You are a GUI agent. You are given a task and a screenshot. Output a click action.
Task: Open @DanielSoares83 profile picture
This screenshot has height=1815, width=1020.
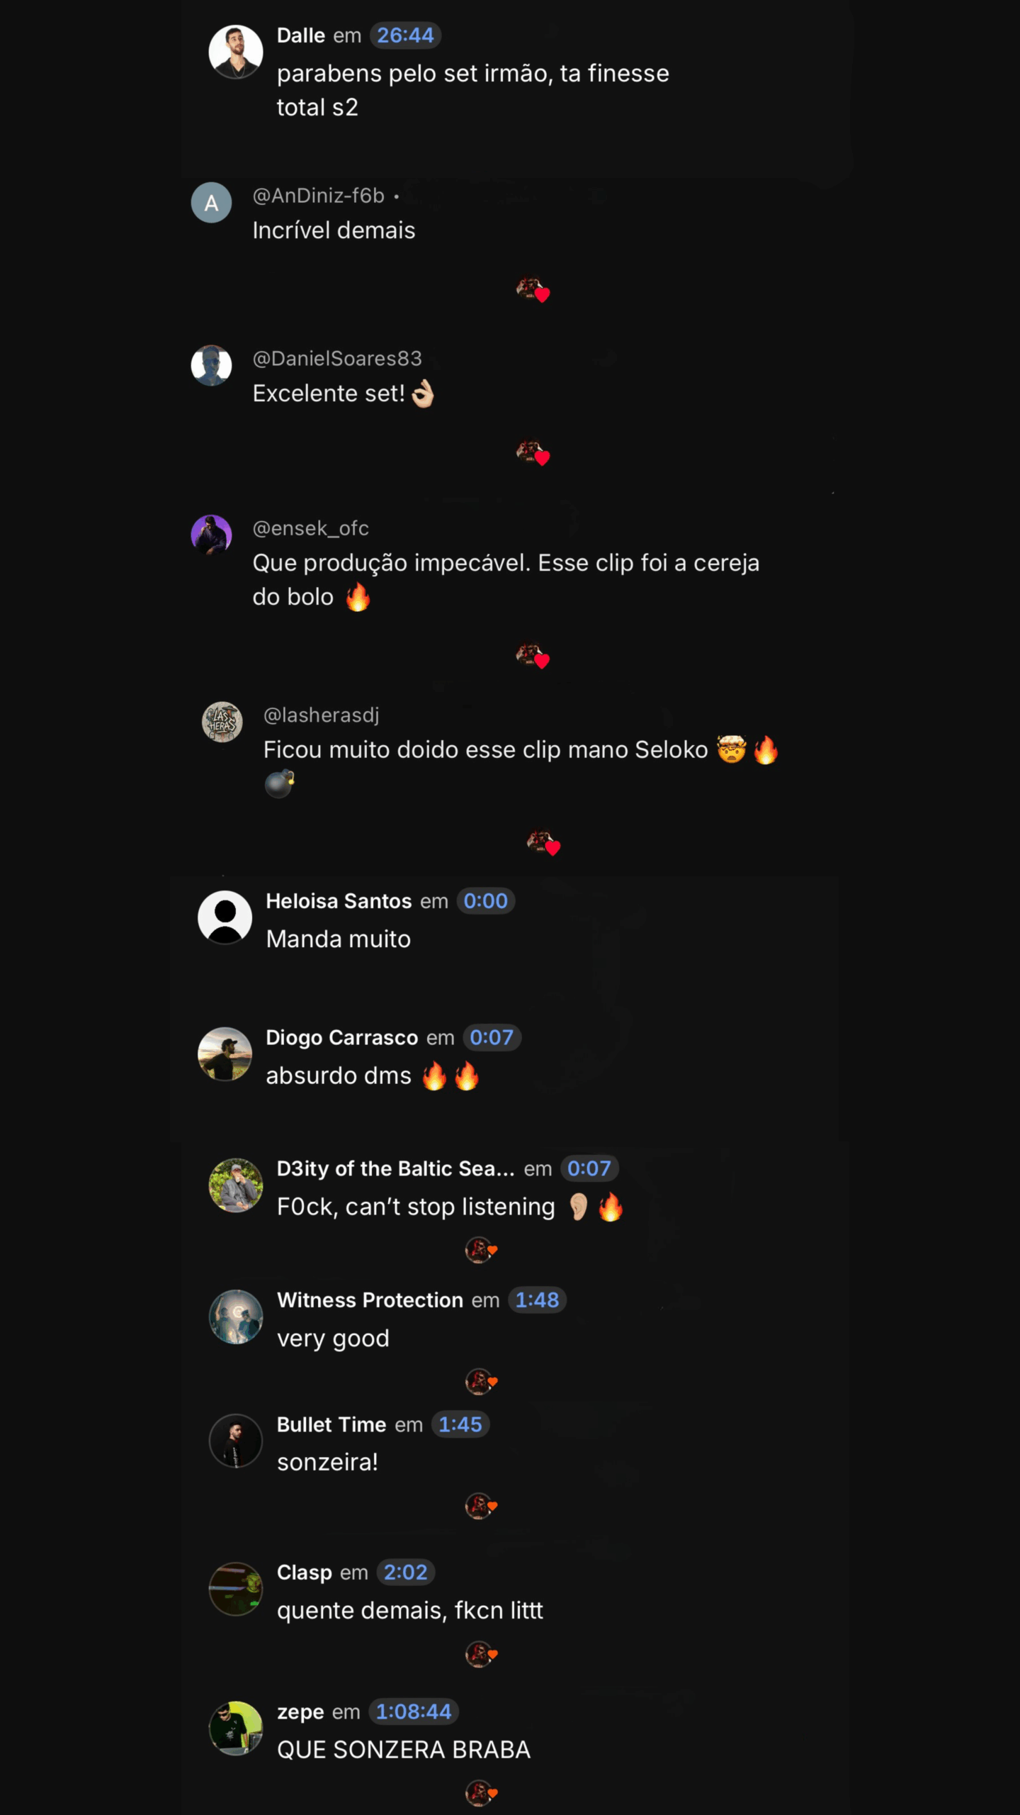coord(211,366)
